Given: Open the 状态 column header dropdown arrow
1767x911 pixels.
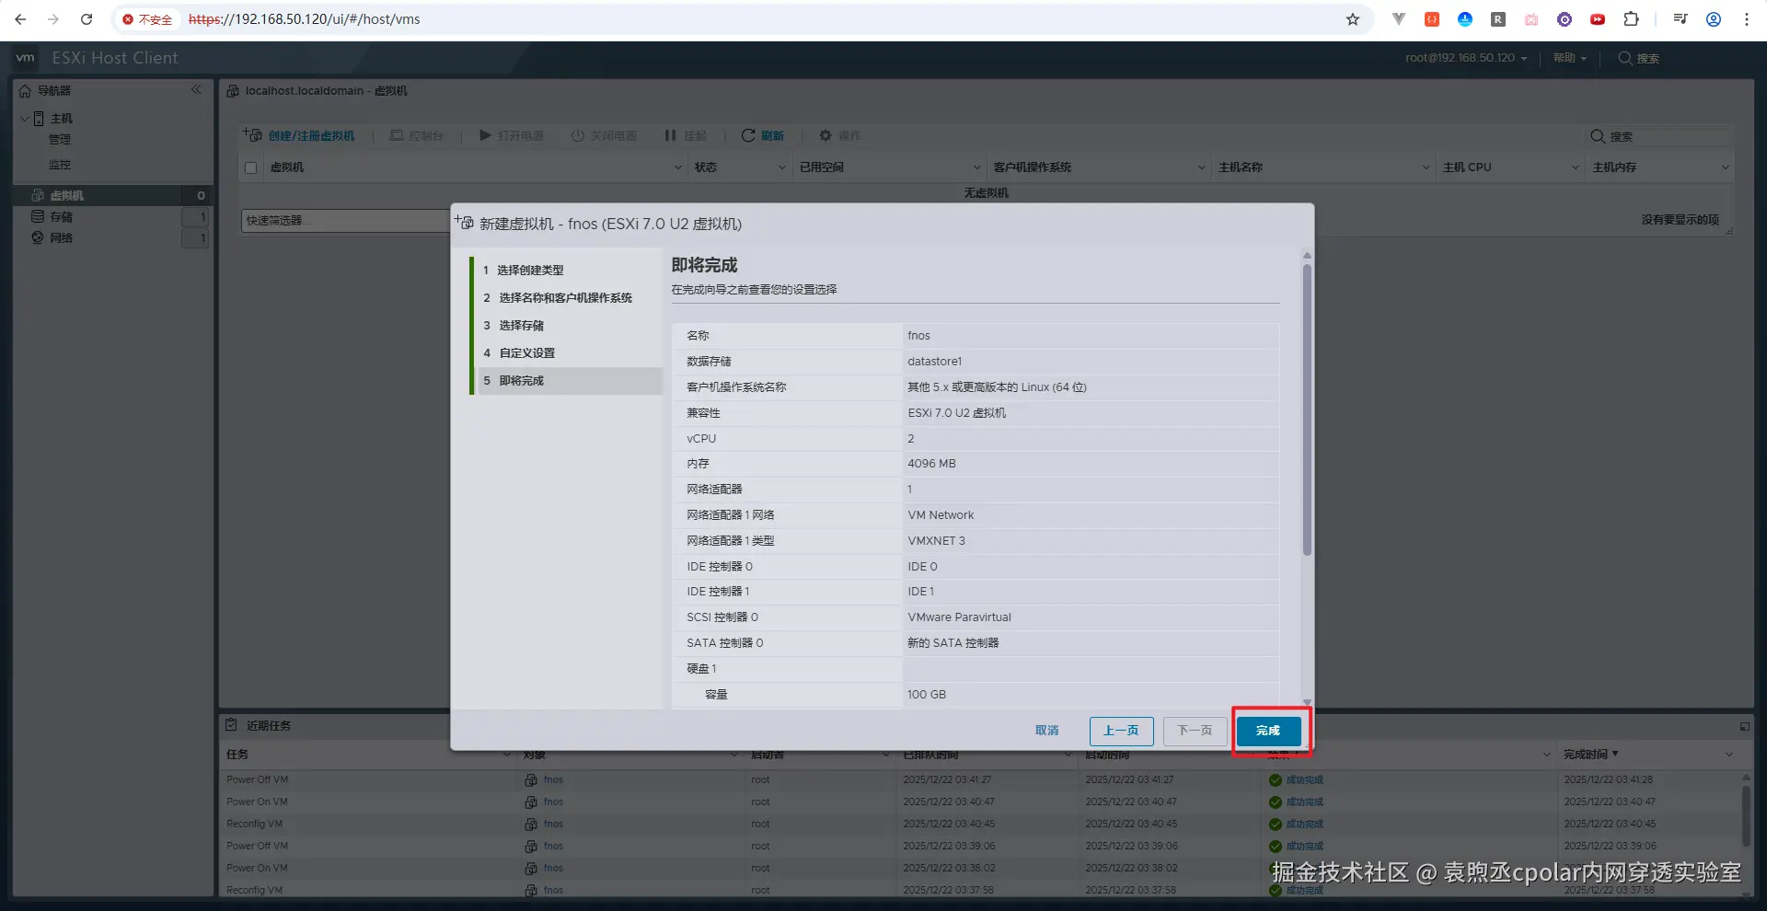Looking at the screenshot, I should (782, 167).
